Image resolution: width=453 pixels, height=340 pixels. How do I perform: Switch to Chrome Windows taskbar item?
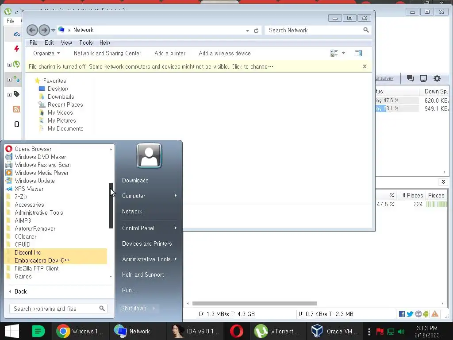click(80, 331)
